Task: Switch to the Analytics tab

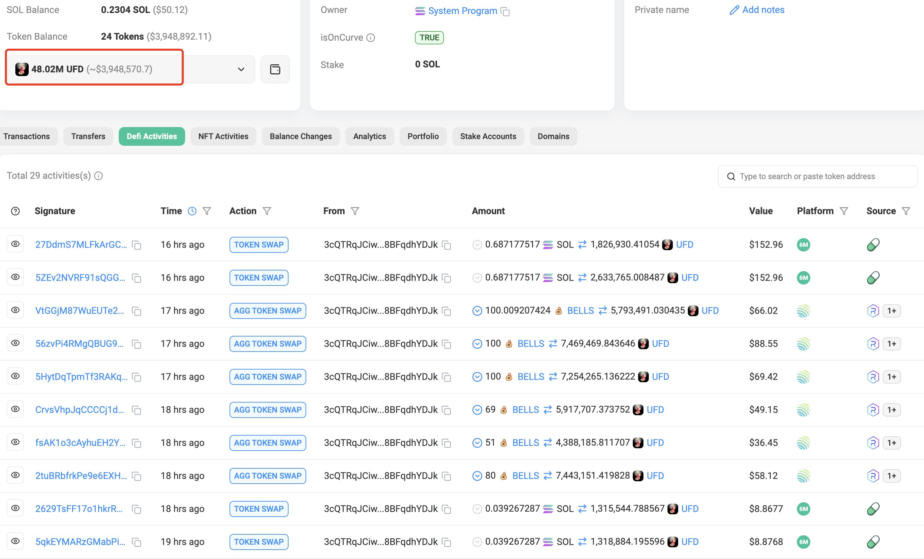Action: (x=369, y=136)
